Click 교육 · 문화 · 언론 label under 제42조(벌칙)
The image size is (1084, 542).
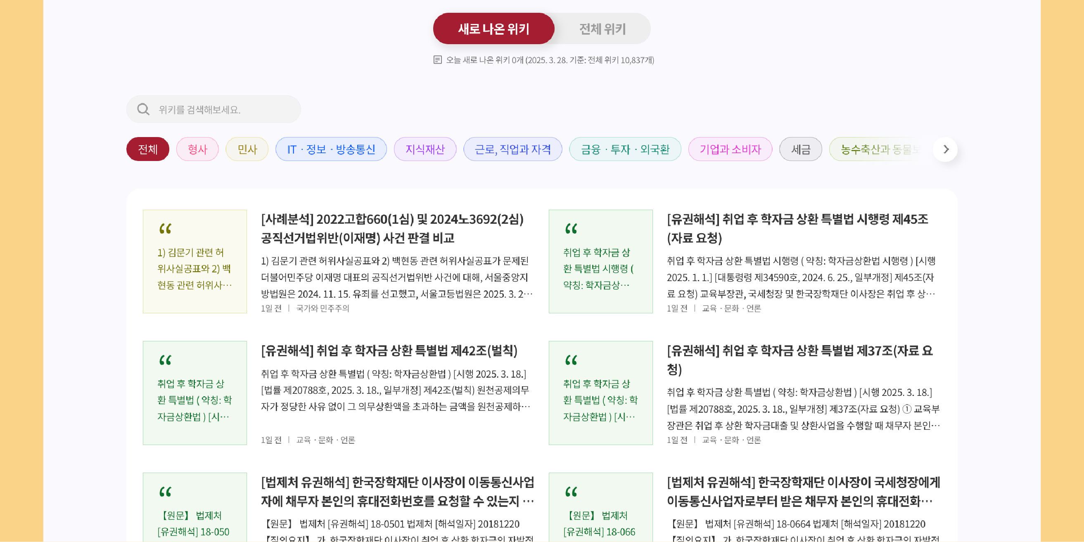(326, 440)
